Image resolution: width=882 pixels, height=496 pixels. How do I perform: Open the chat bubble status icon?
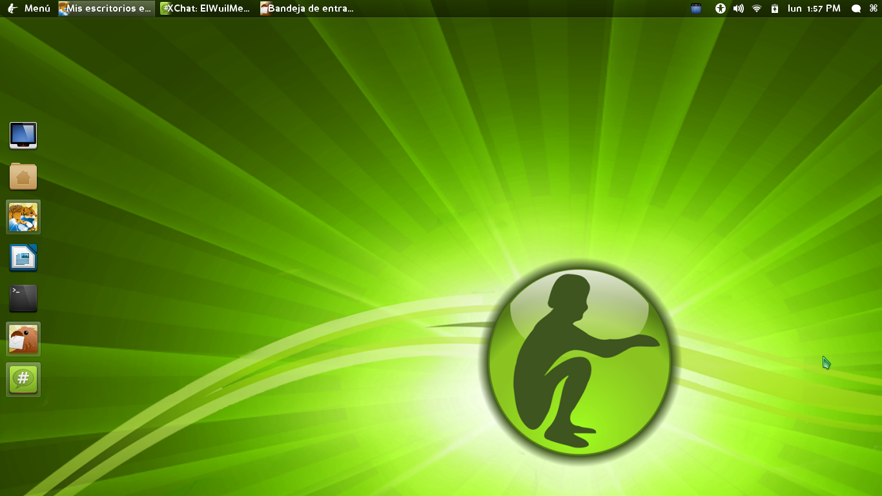(856, 8)
